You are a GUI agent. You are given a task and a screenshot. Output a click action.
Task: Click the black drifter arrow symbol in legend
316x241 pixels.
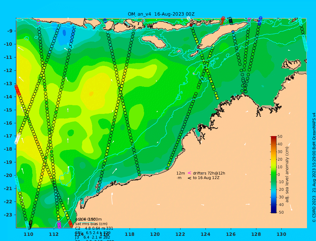point(190,178)
